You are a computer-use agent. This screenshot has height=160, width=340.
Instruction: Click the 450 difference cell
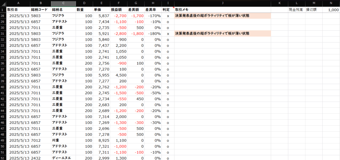coord(136,99)
